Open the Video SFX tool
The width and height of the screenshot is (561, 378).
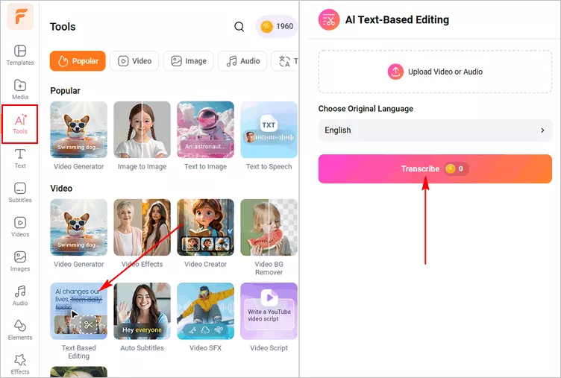205,317
